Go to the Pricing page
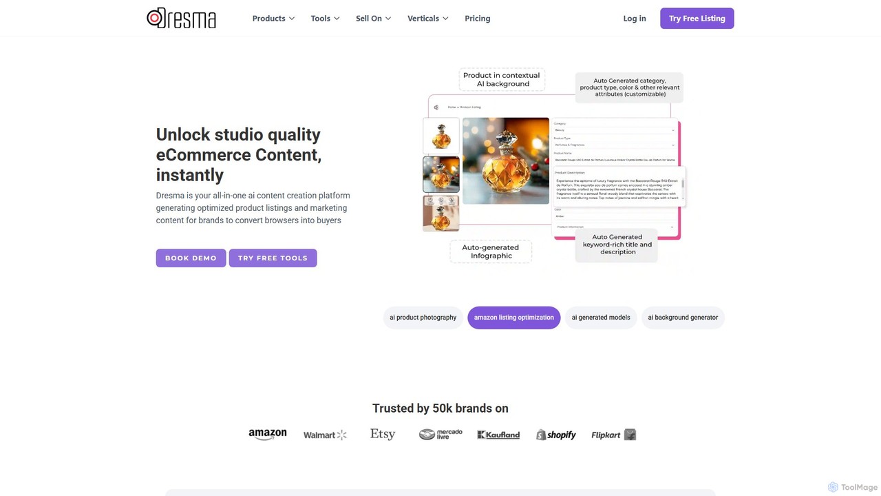Screen dimensions: 881x496 tap(478, 19)
